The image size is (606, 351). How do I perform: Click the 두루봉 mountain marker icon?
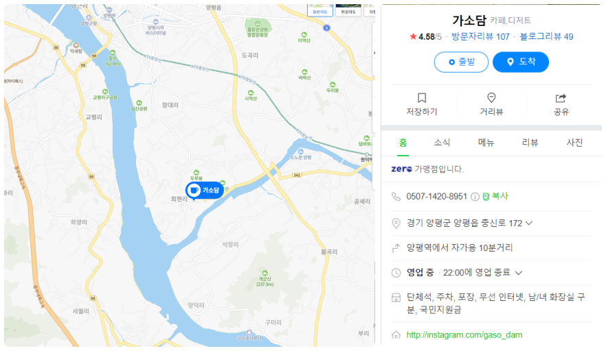click(197, 172)
